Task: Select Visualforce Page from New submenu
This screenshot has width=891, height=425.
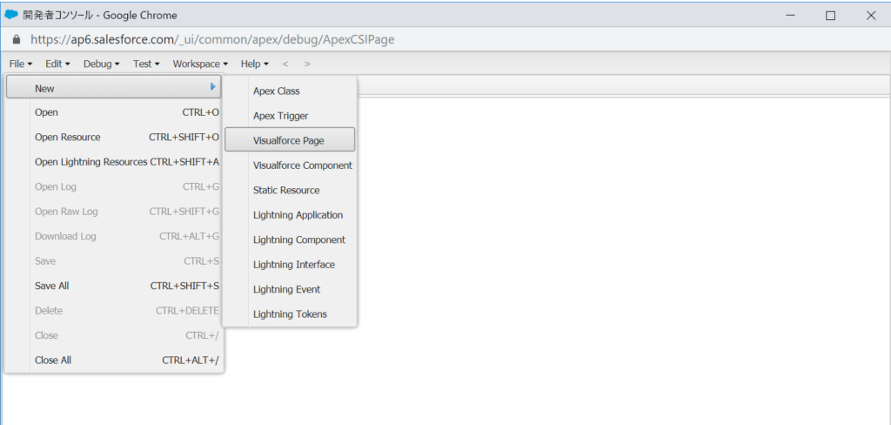Action: click(x=289, y=140)
